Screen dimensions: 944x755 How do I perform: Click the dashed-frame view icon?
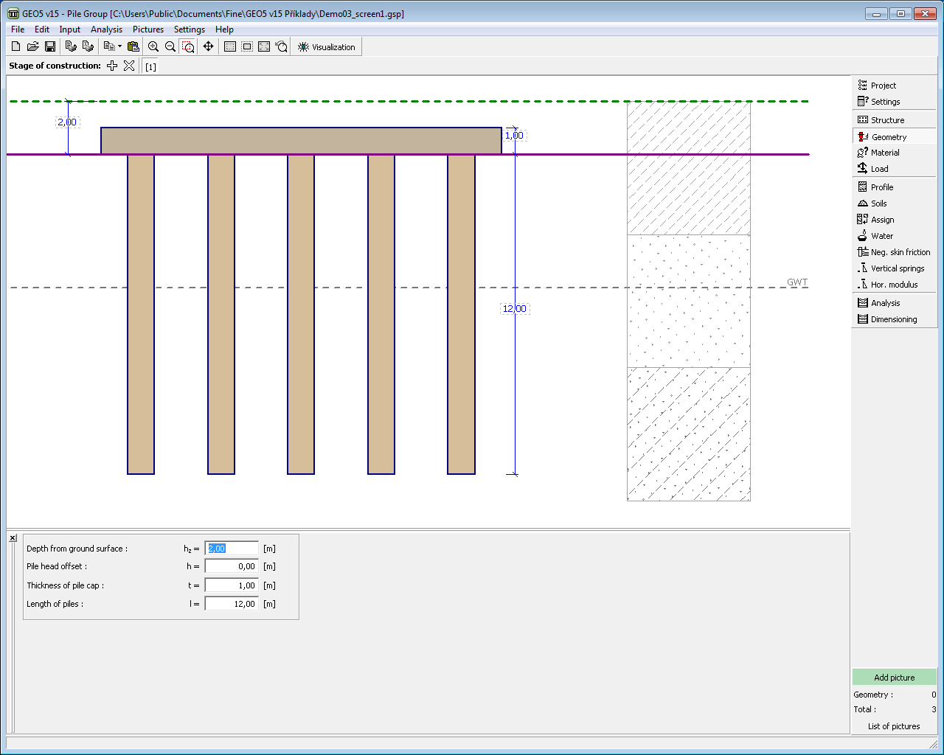247,46
